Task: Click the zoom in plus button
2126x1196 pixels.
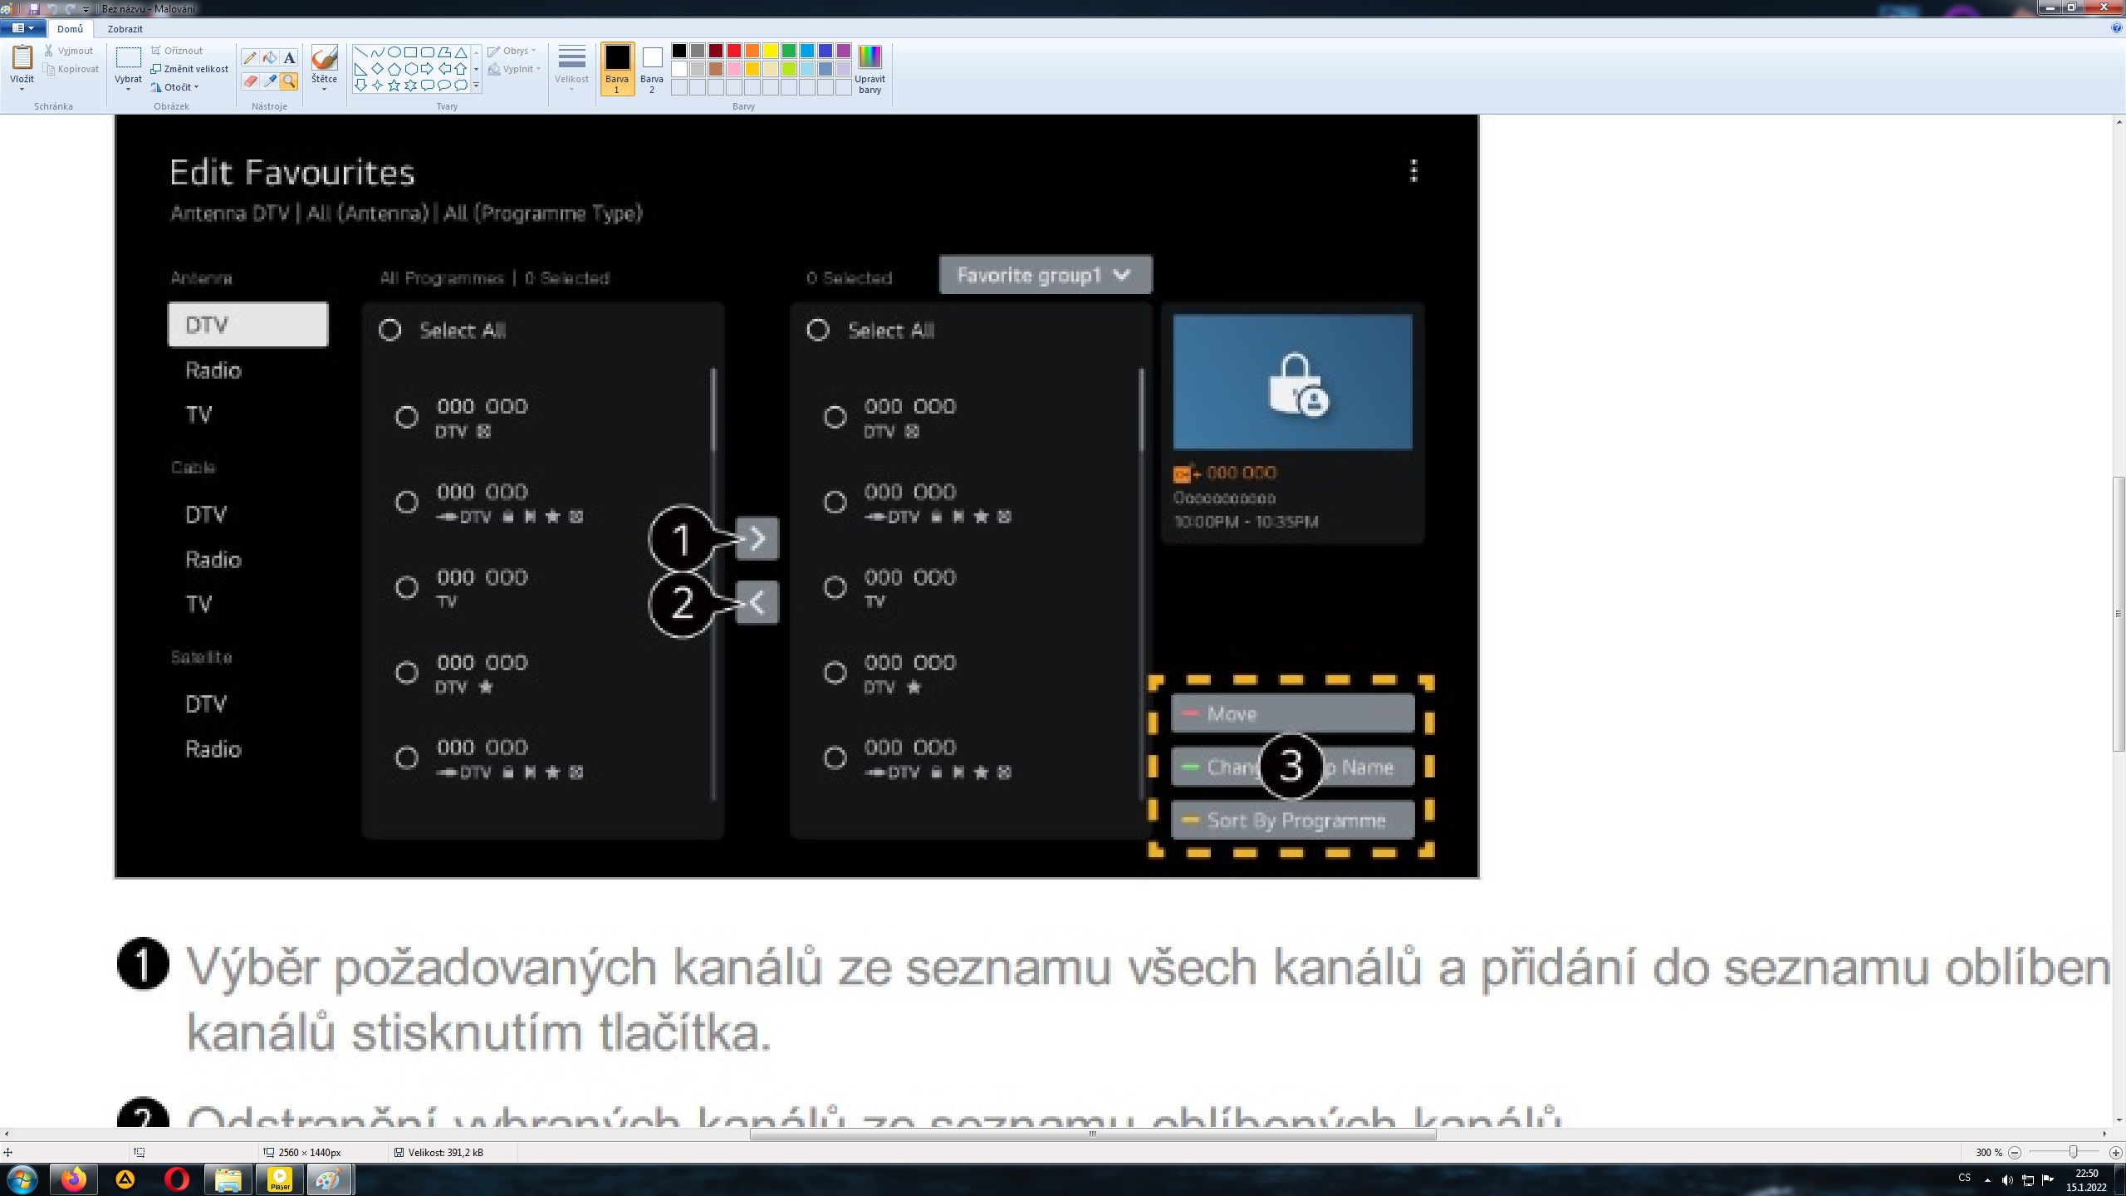Action: point(2115,1152)
